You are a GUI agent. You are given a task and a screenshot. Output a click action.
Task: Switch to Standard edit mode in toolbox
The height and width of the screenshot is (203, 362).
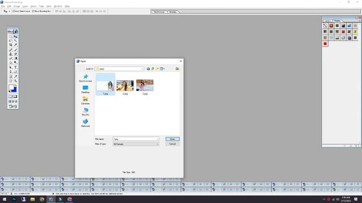pyautogui.click(x=11, y=96)
